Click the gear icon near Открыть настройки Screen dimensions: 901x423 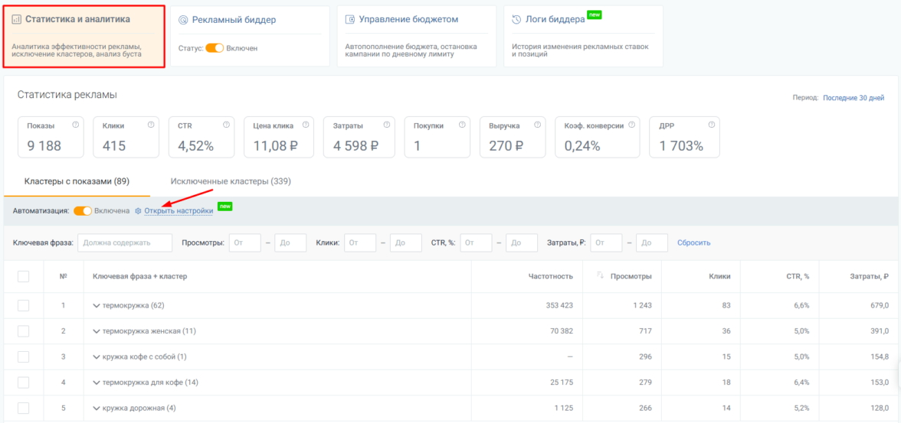pos(138,210)
